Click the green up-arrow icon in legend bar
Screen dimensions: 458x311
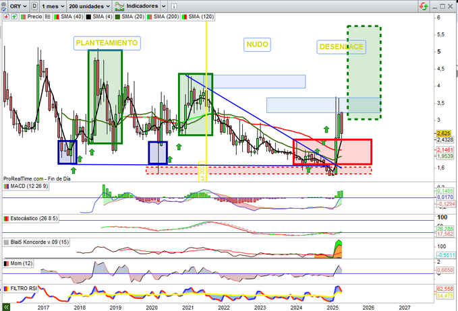[14, 17]
